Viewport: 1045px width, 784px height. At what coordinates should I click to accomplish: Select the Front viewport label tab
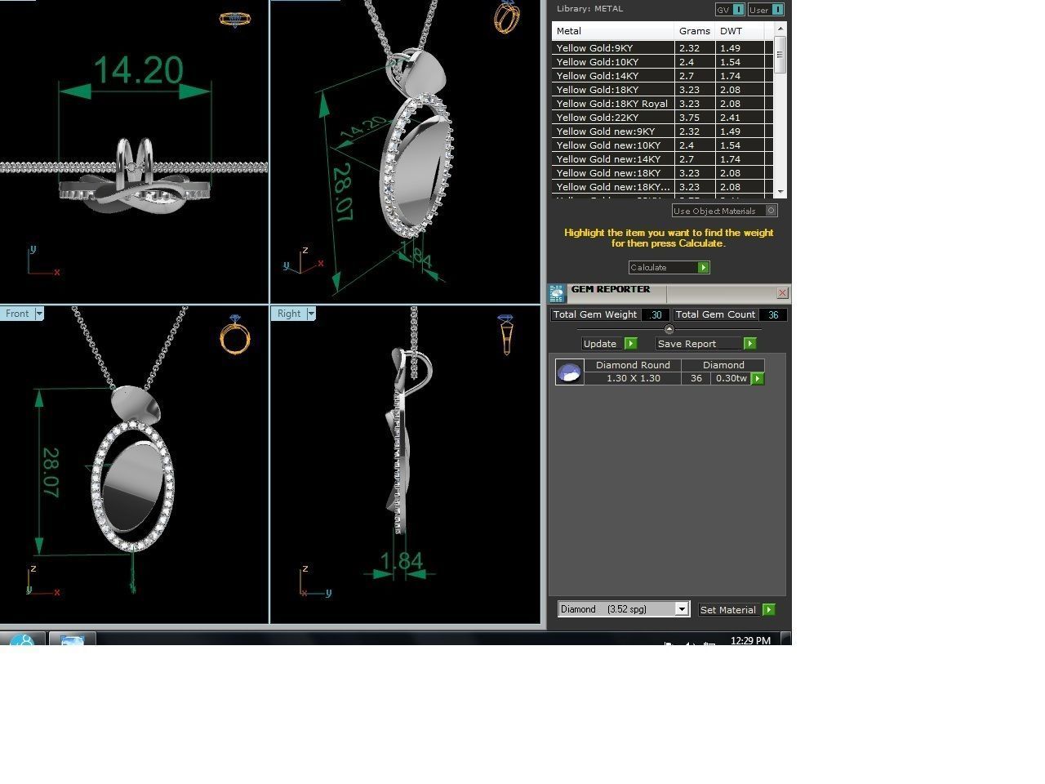(17, 314)
